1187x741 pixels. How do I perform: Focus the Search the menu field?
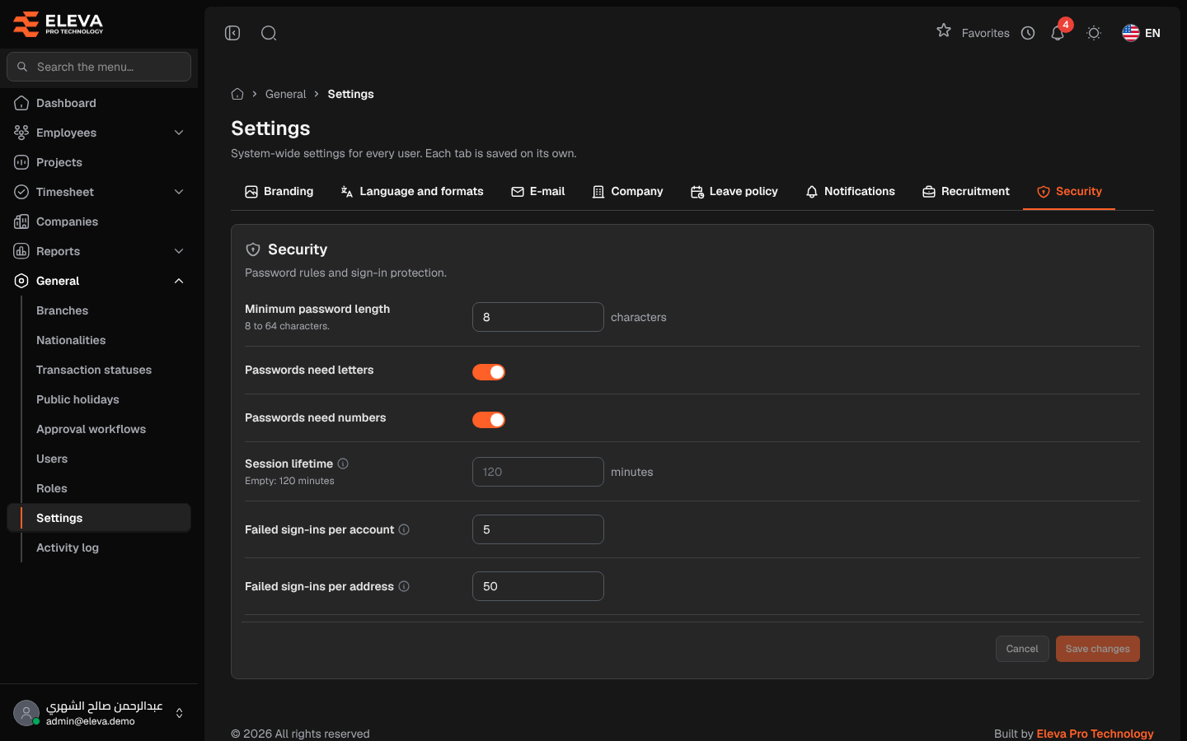pos(99,67)
